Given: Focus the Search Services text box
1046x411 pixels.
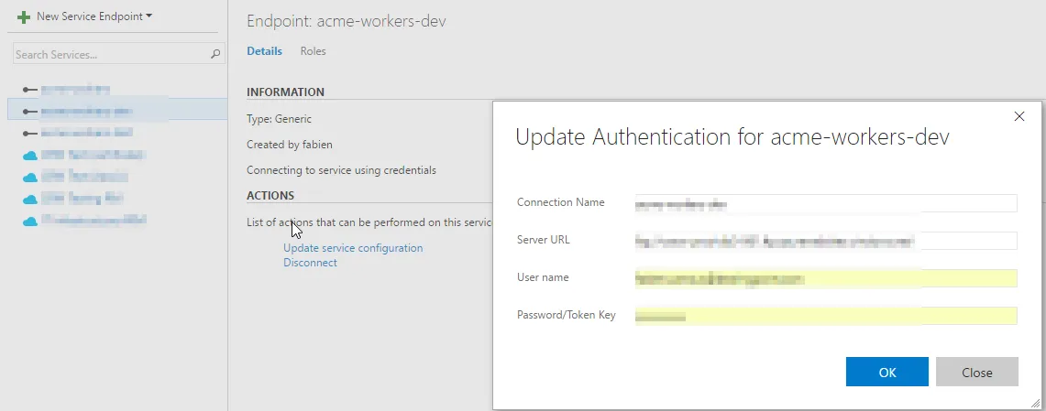Looking at the screenshot, I should [119, 55].
